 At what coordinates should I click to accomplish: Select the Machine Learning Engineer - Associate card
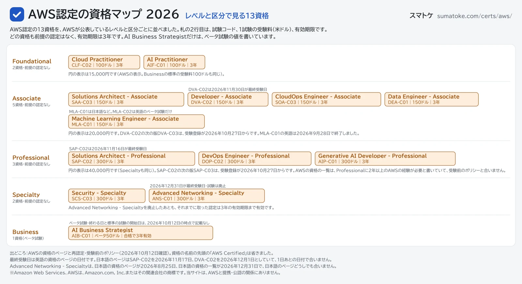(136, 121)
